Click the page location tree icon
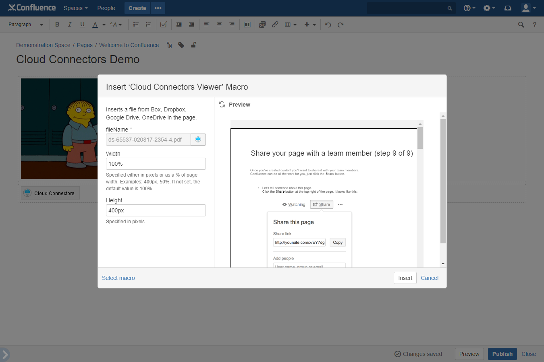Screen dimensions: 544x362 click(x=169, y=45)
